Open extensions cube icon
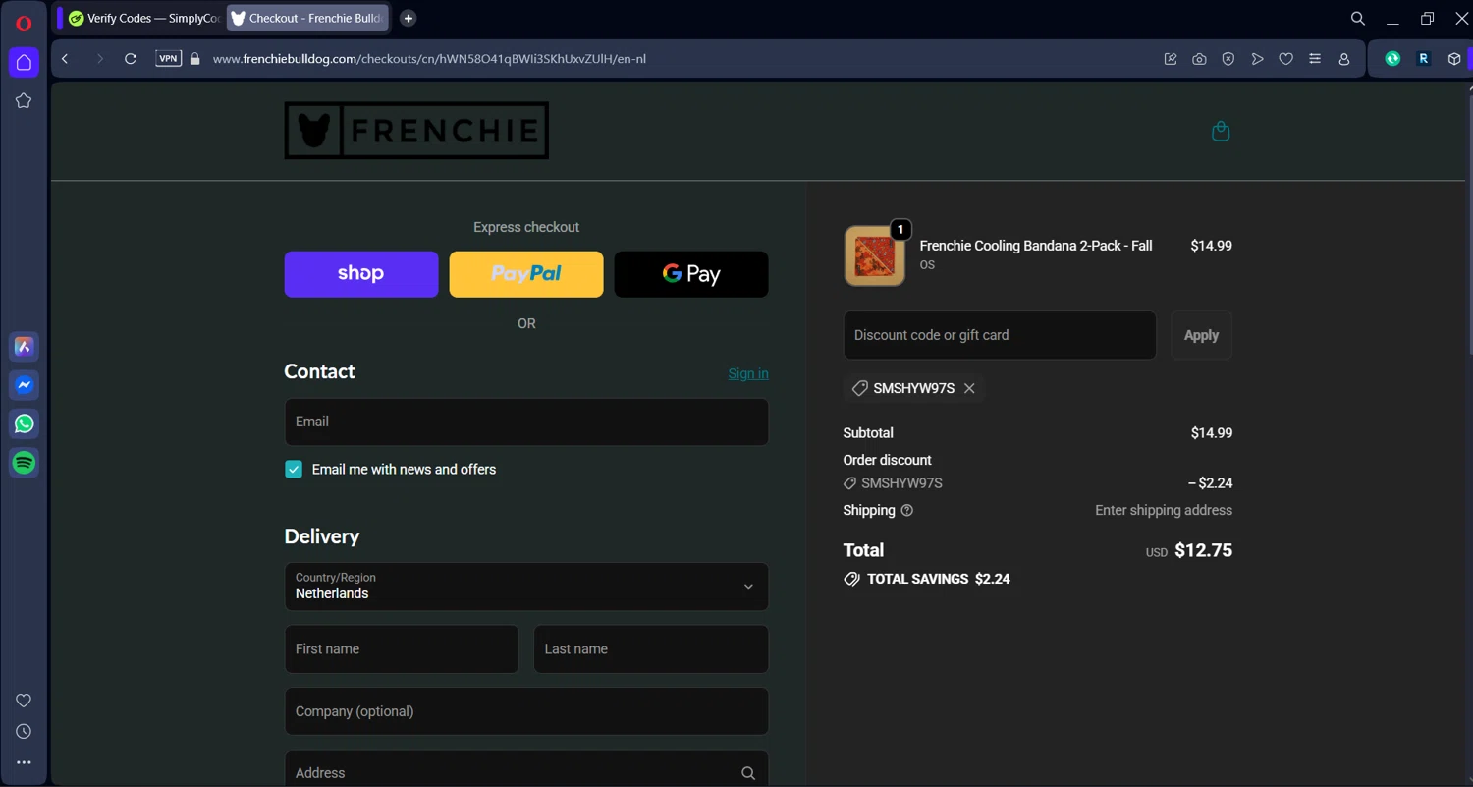Screen dimensions: 1473x787 click(1454, 59)
